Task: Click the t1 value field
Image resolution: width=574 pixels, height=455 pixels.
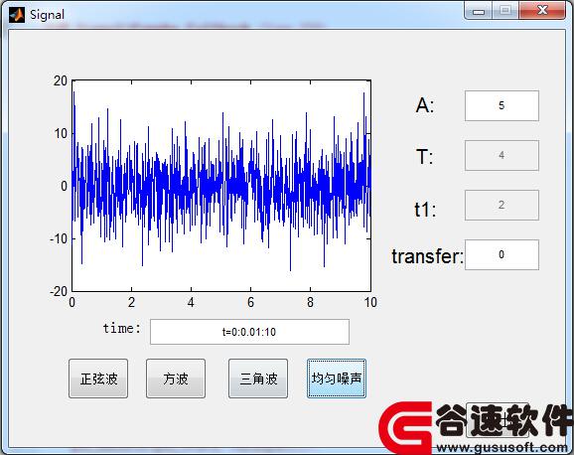Action: pos(502,206)
